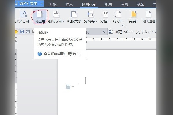The height and width of the screenshot is (115, 173).
Task: Click the tab selector box left of ruler
Action: coord(16,39)
